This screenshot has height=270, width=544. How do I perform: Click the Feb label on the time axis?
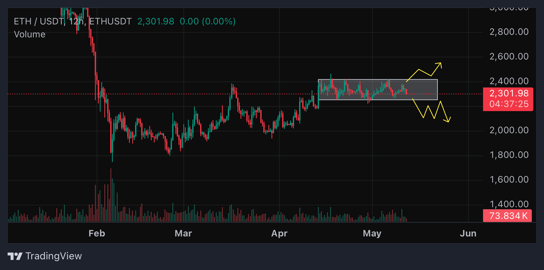click(x=97, y=233)
